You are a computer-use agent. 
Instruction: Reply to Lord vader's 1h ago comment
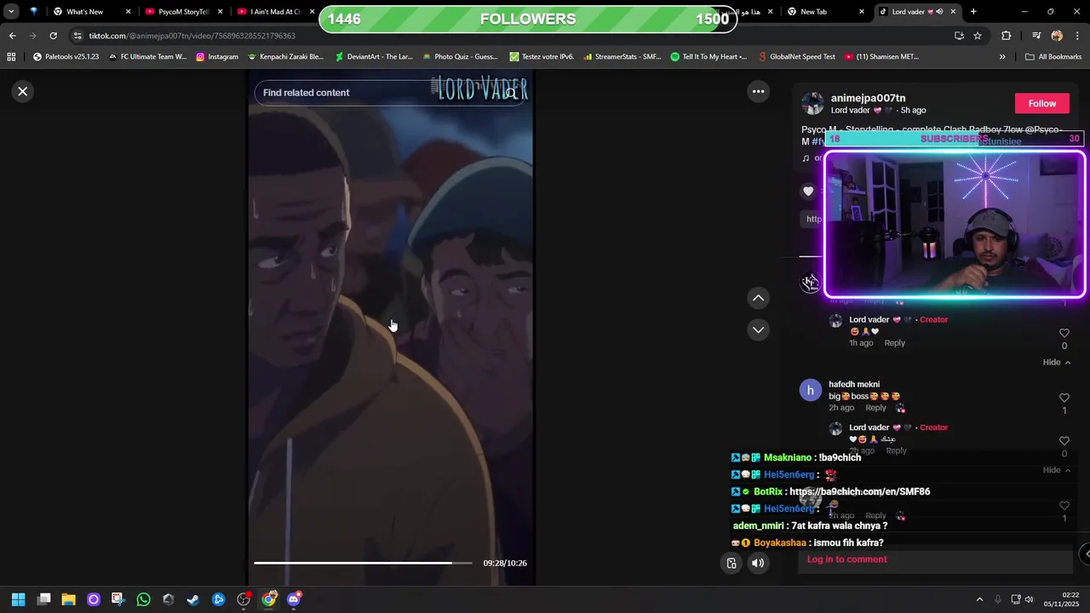coord(894,342)
